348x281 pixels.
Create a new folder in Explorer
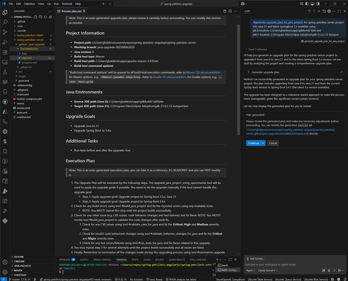pos(40,17)
